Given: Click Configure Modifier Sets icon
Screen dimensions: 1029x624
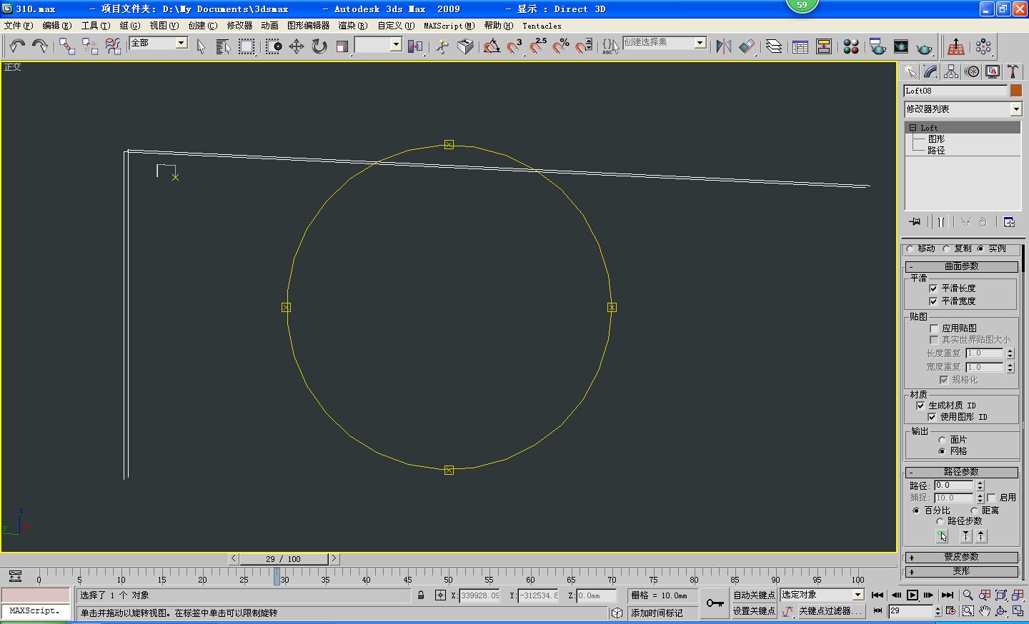Looking at the screenshot, I should click(1009, 222).
